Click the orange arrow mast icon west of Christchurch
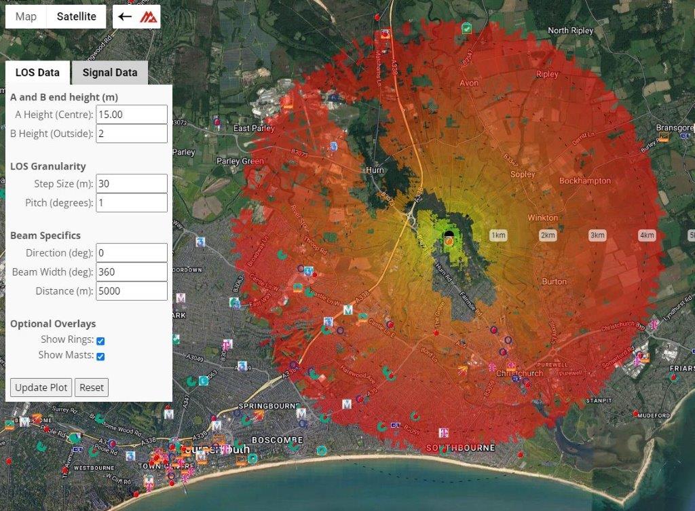 point(463,368)
